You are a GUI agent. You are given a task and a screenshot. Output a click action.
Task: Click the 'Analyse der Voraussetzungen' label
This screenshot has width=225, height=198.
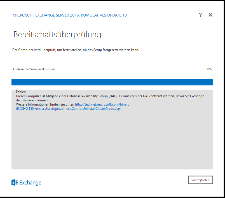[x=34, y=69]
